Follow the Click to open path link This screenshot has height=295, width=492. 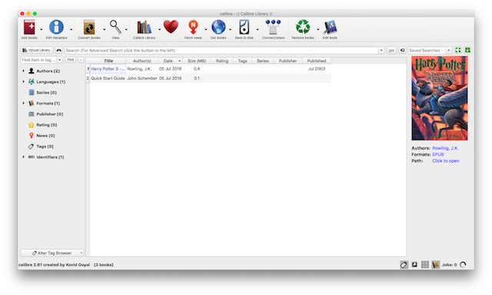point(446,161)
